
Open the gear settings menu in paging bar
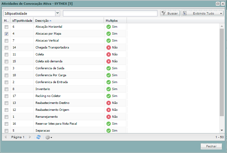48,137
